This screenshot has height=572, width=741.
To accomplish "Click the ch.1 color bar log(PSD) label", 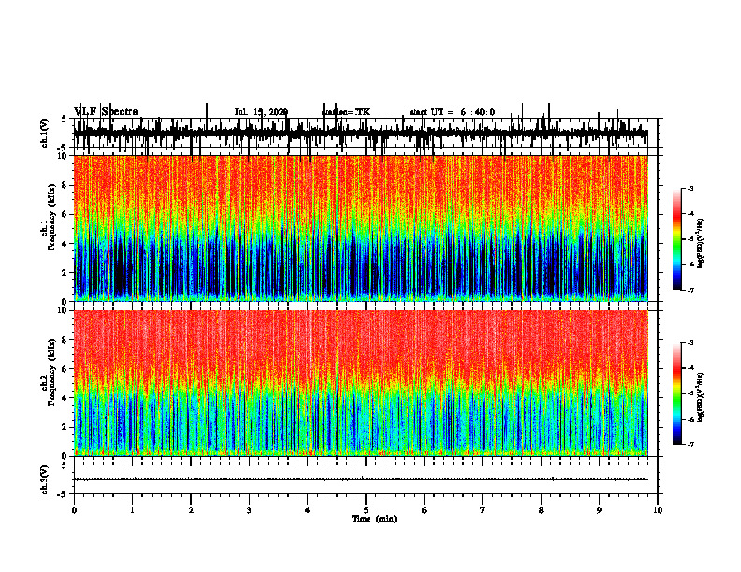I will pos(701,244).
